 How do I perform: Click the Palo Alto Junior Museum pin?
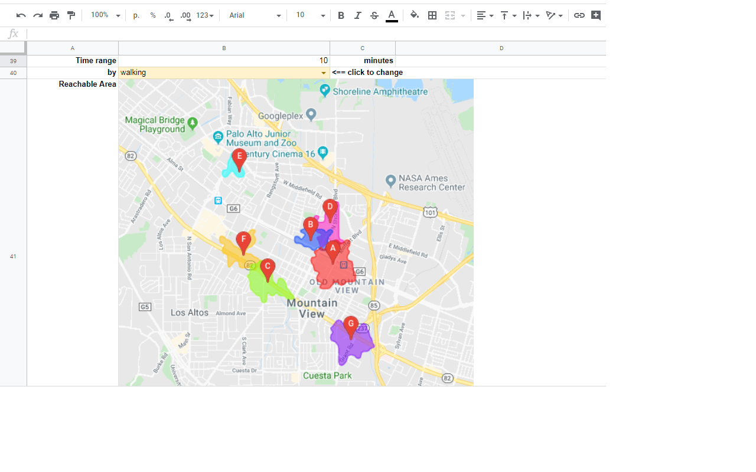pyautogui.click(x=218, y=138)
